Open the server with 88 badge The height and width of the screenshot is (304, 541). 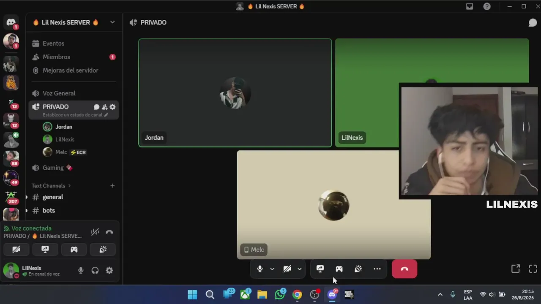[11, 158]
